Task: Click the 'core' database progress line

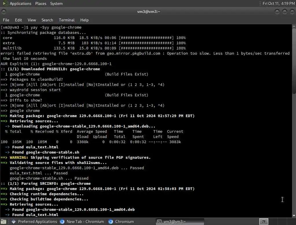Action: (94, 38)
